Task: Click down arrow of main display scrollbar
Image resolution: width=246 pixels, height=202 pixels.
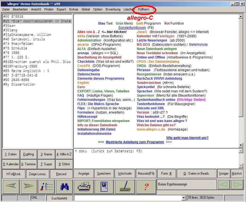Action: click(241, 145)
